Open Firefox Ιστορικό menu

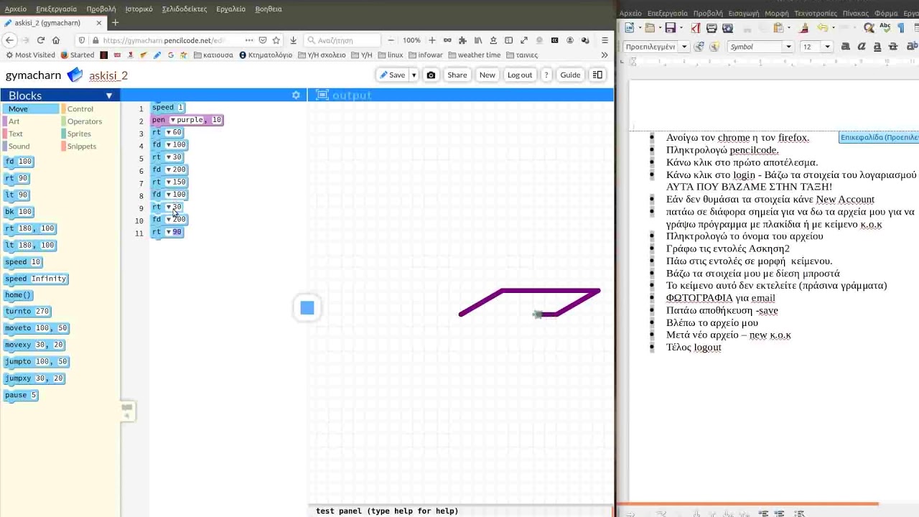coord(139,9)
